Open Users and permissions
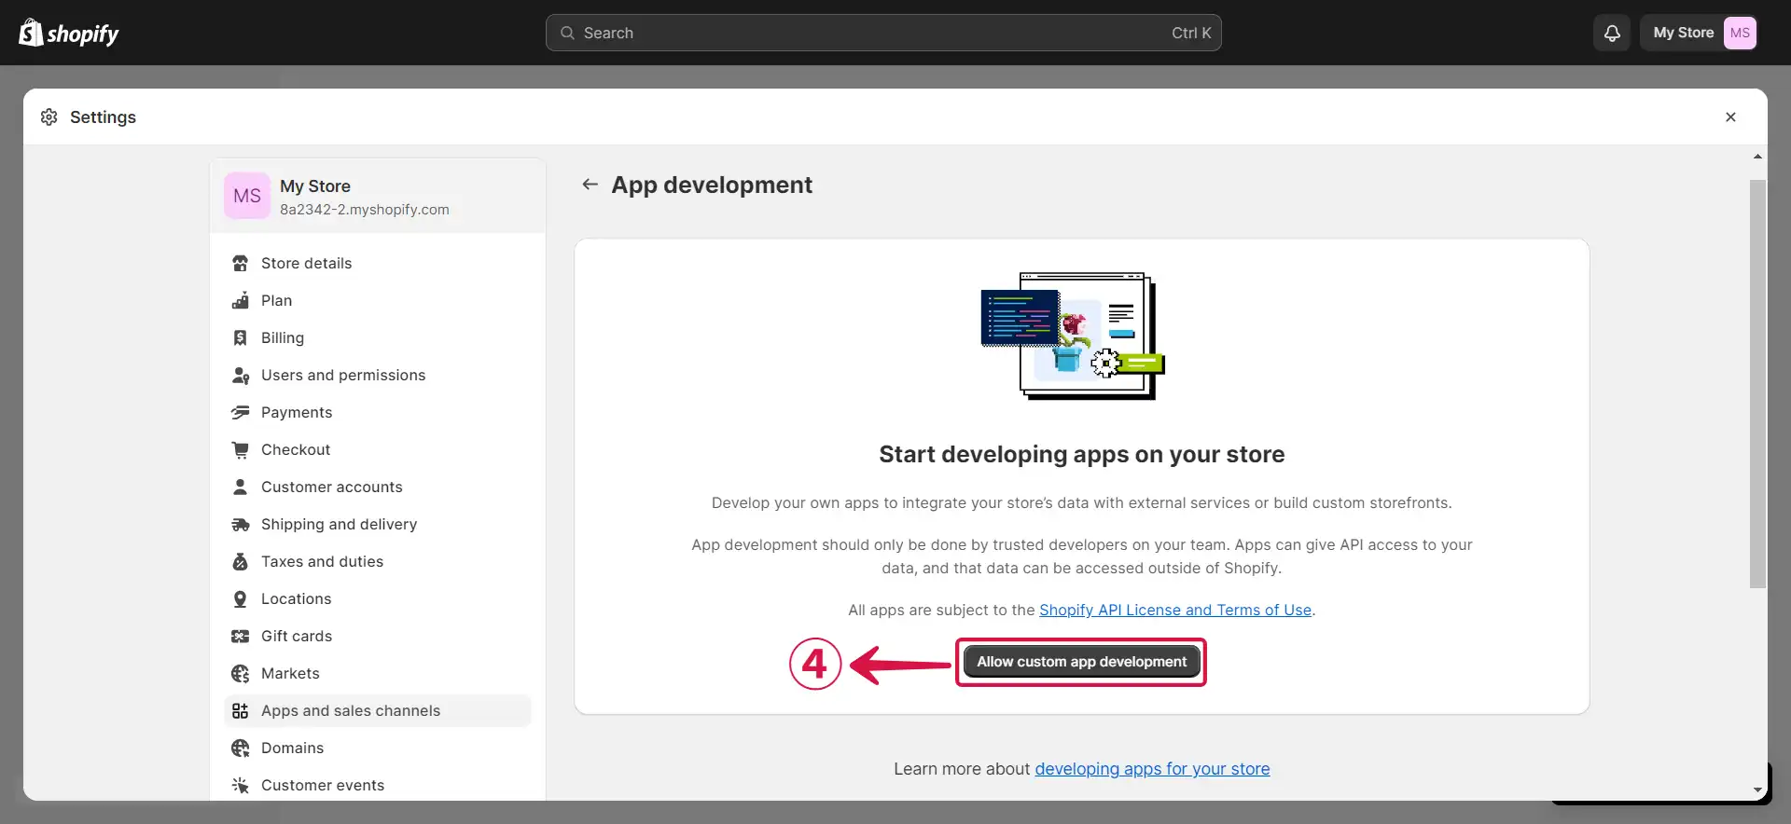This screenshot has width=1791, height=824. [x=378, y=375]
